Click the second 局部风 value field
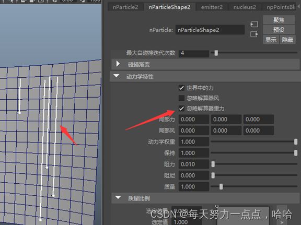The width and height of the screenshot is (301, 225). point(226,131)
